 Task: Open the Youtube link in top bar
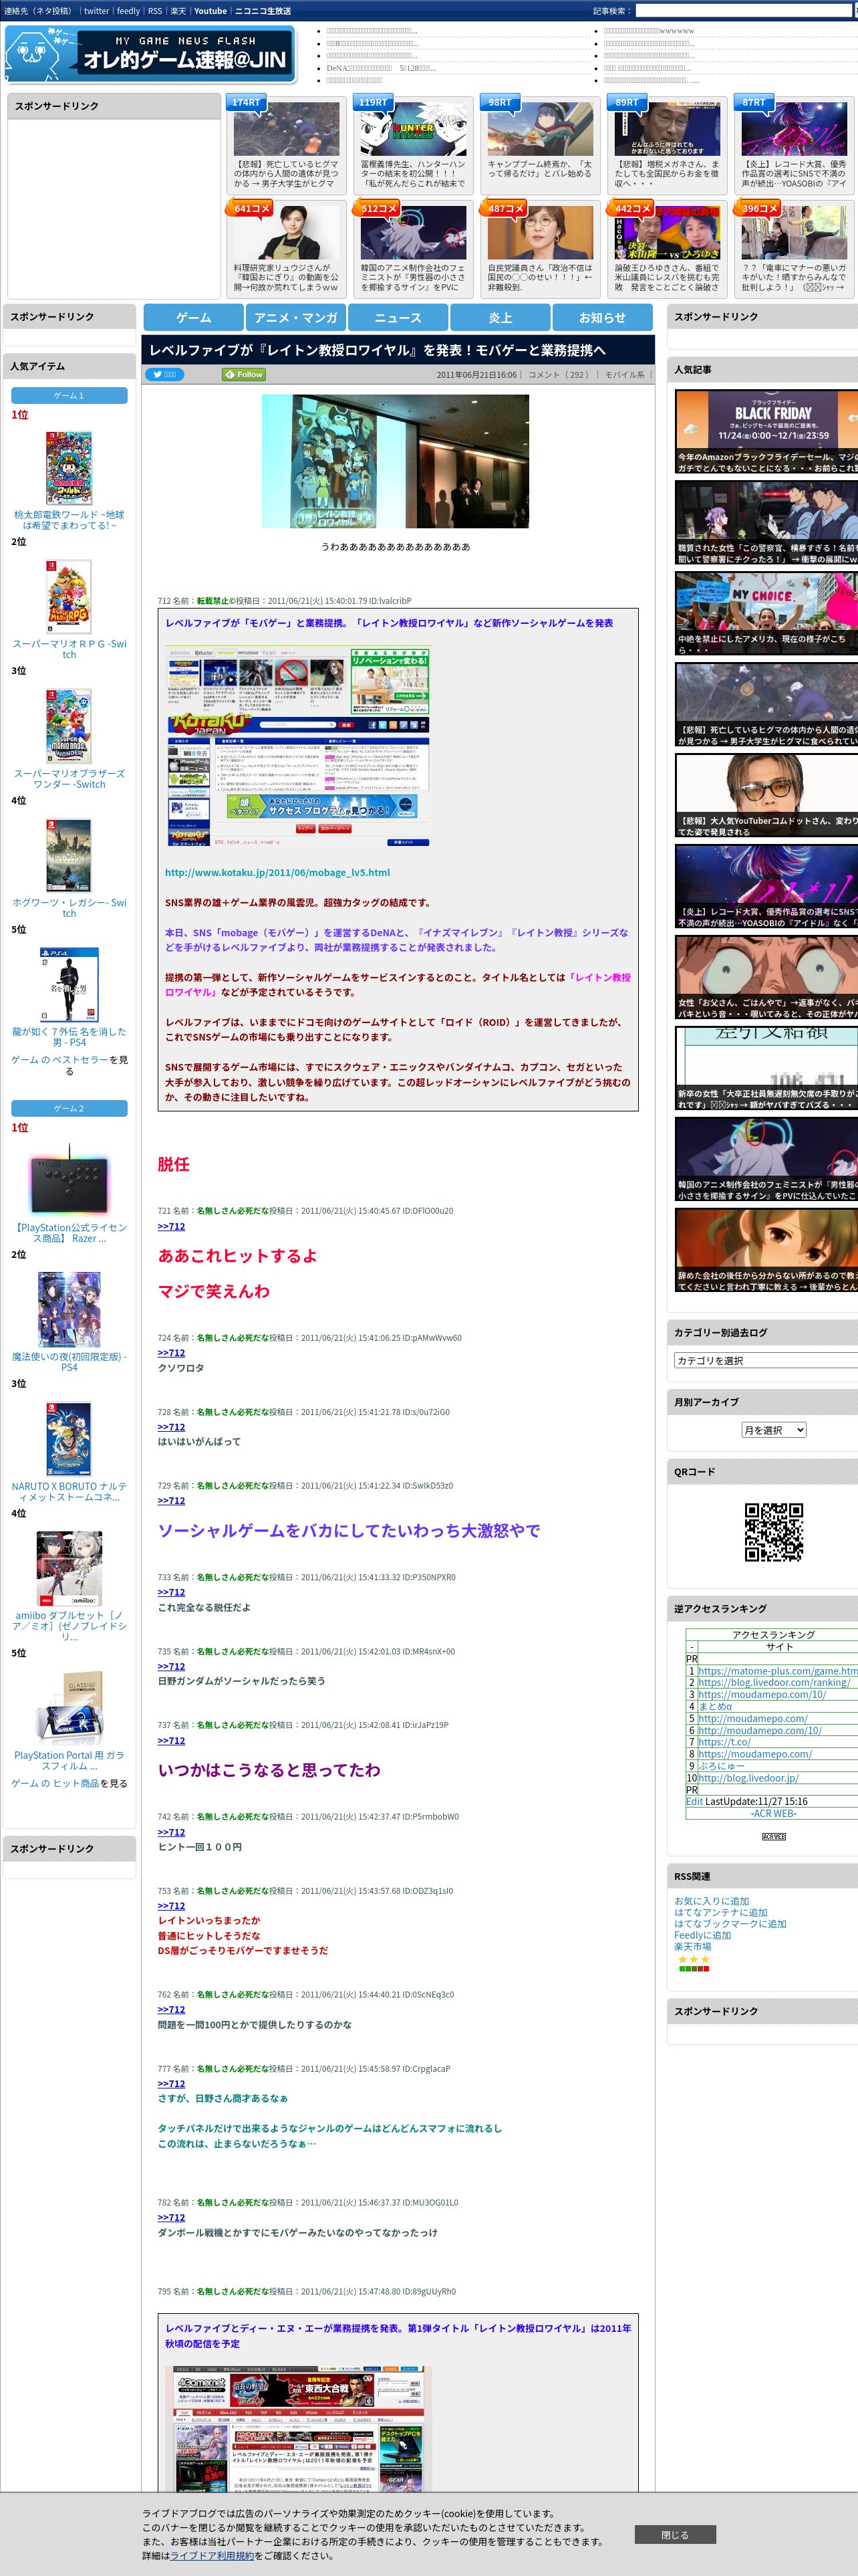click(x=210, y=11)
